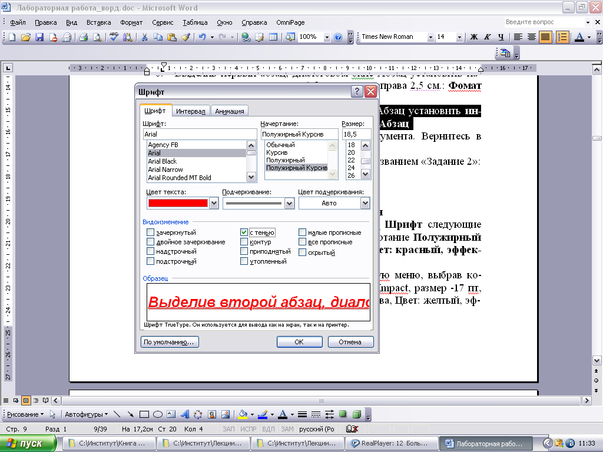Open the Автофигуры dropdown menu
This screenshot has width=603, height=452.
pos(86,414)
